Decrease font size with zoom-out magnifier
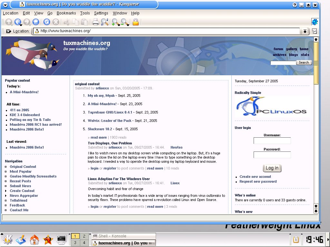Image resolution: width=330 pixels, height=247 pixels. point(125,22)
